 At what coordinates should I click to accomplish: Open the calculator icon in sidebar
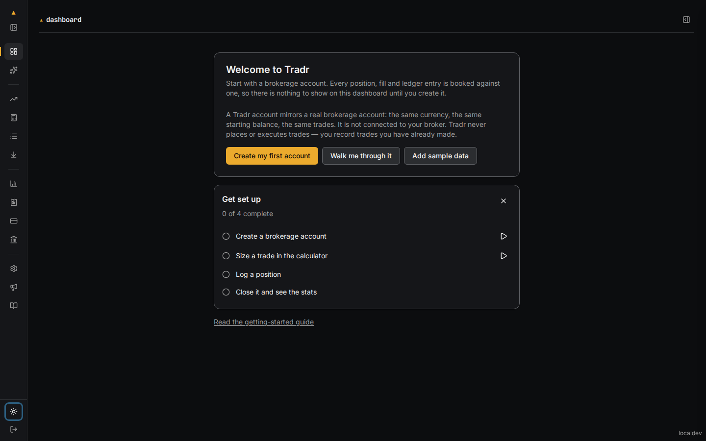point(14,118)
